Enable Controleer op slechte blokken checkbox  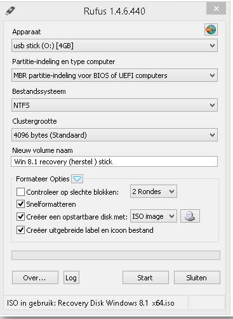[x=20, y=192]
